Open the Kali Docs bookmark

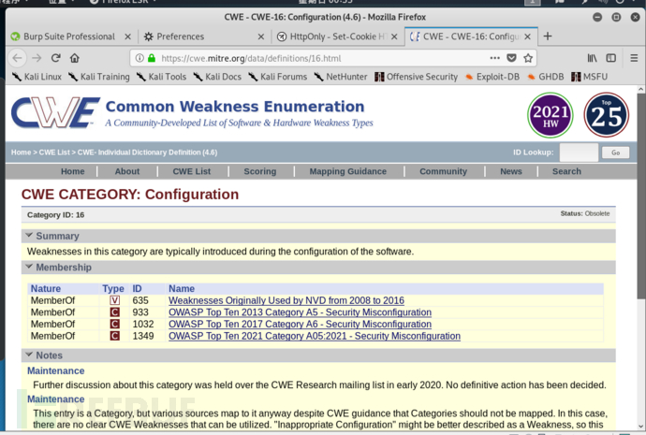point(217,77)
